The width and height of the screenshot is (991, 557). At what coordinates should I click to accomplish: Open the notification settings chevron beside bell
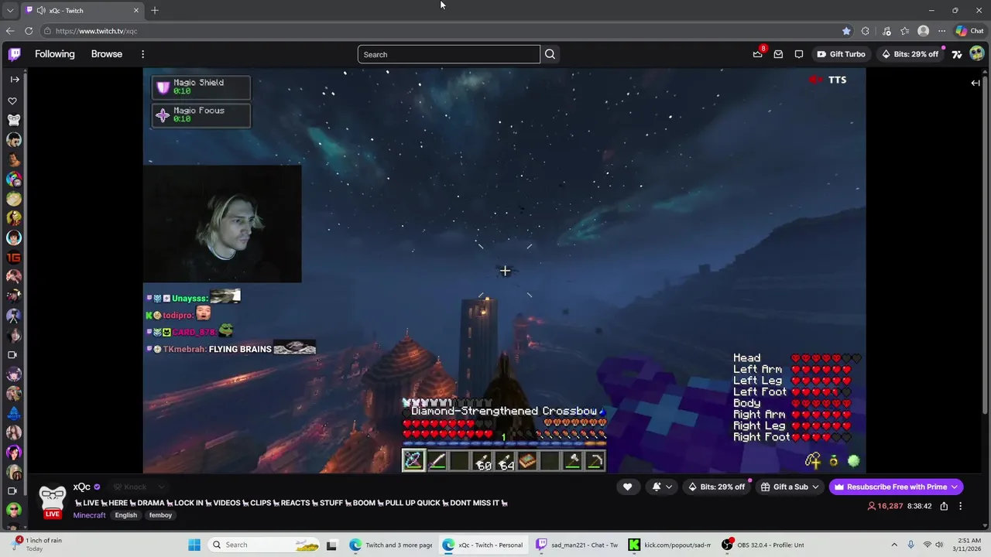669,487
